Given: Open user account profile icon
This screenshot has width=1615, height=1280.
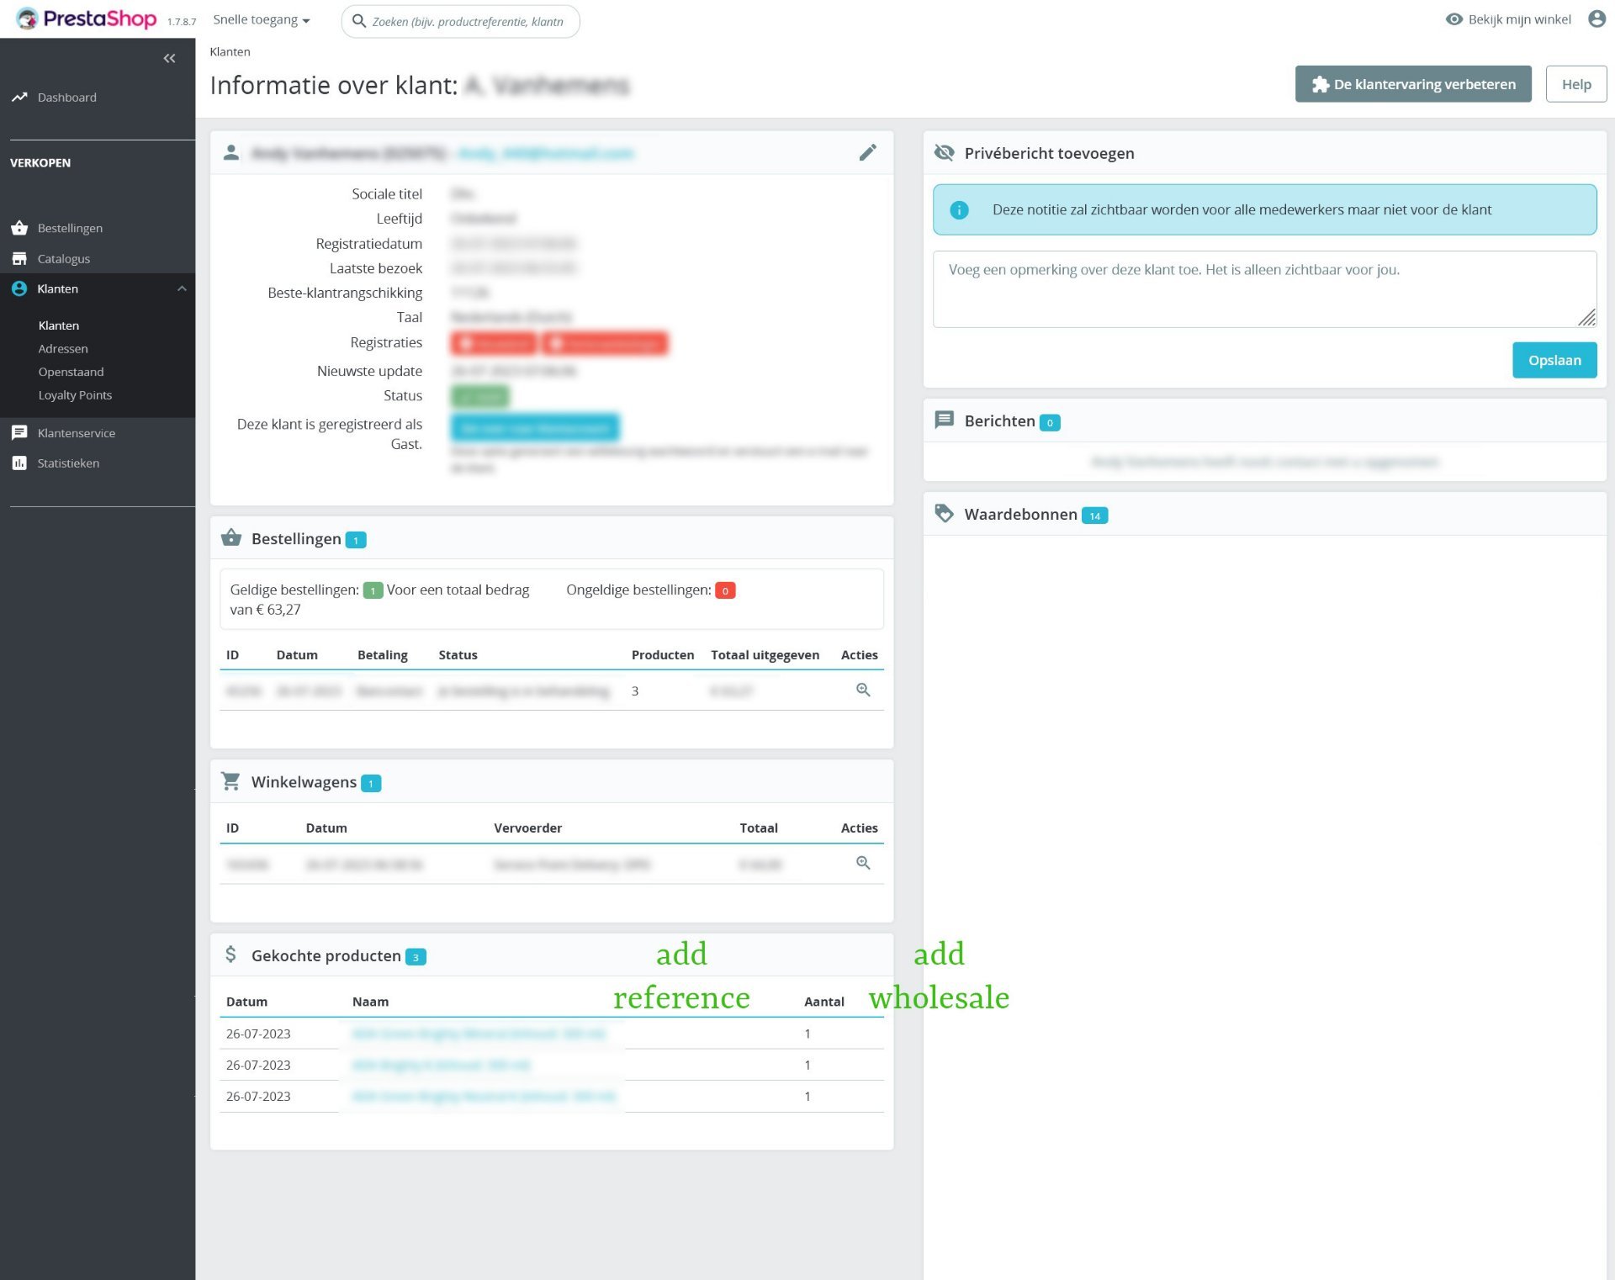Looking at the screenshot, I should point(1596,19).
